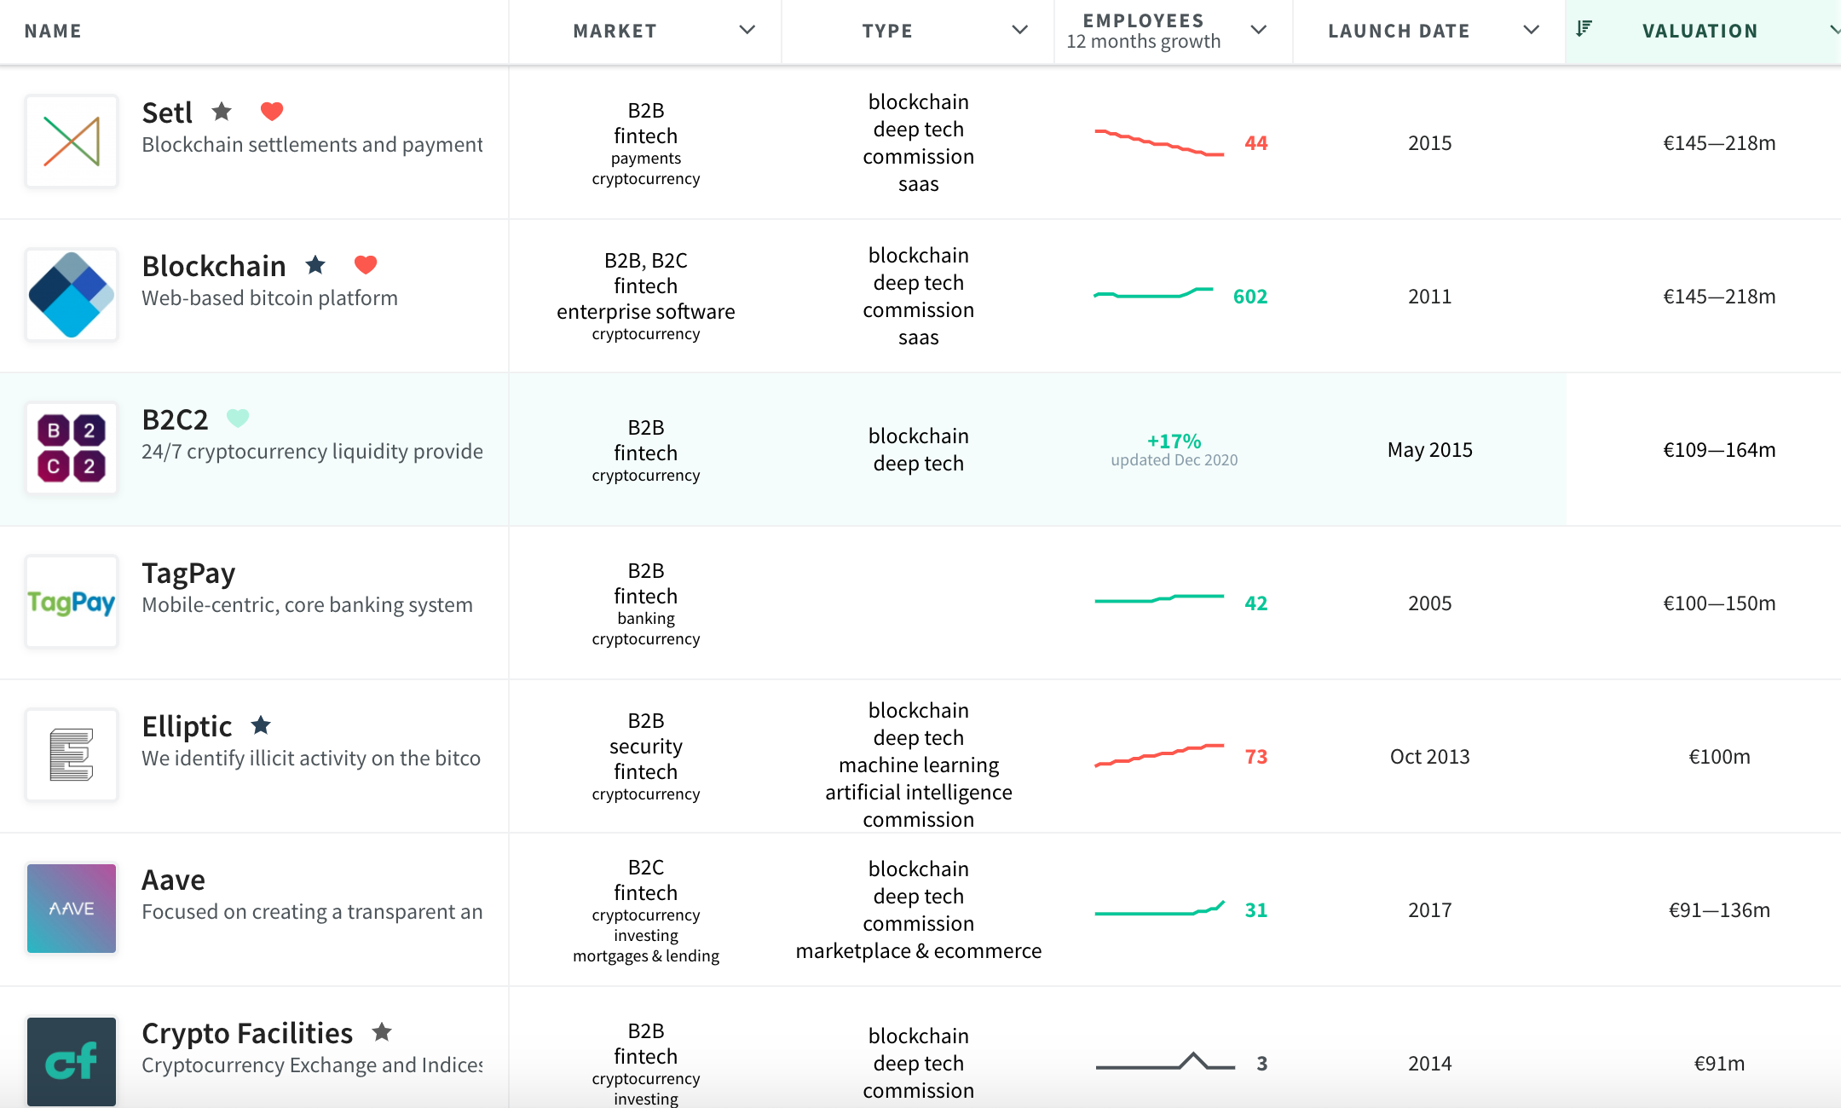Click the star icon next to Setl
Image resolution: width=1841 pixels, height=1108 pixels.
tap(222, 112)
